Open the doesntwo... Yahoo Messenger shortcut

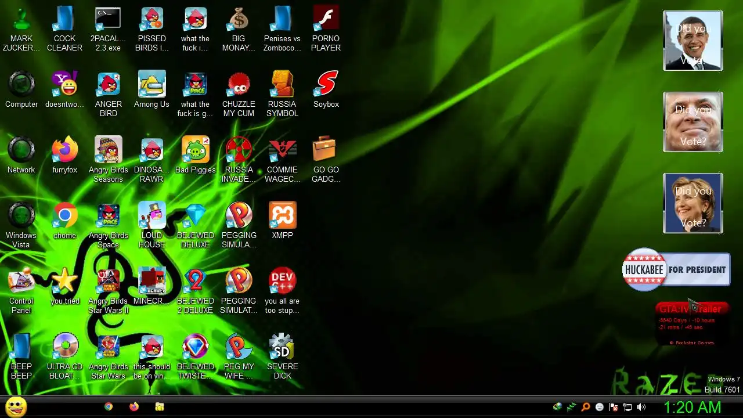click(64, 90)
